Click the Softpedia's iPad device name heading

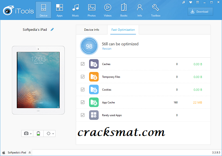click(x=35, y=29)
